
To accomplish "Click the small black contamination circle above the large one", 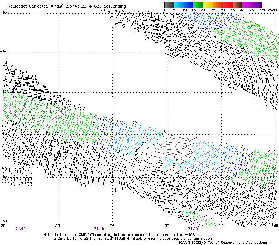I will pyautogui.click(x=147, y=147).
